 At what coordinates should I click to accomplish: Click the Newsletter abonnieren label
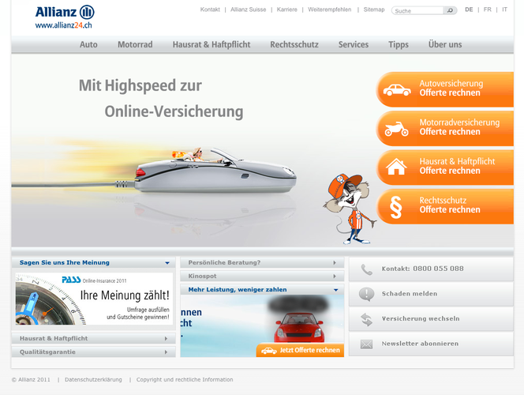(420, 344)
